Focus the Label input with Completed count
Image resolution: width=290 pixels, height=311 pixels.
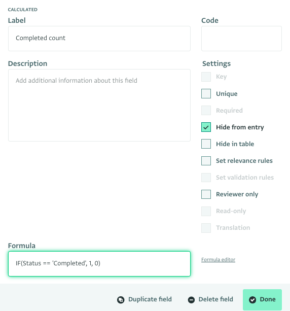pos(99,39)
